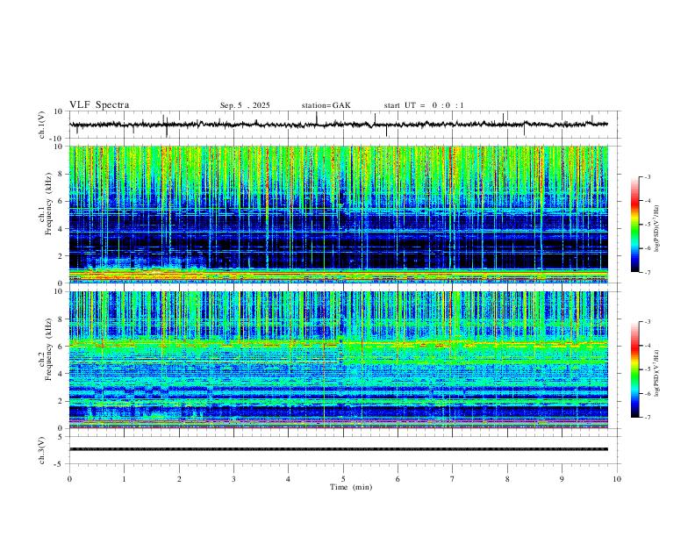Click the 'station=GAK' label
The image size is (695, 537).
[326, 105]
